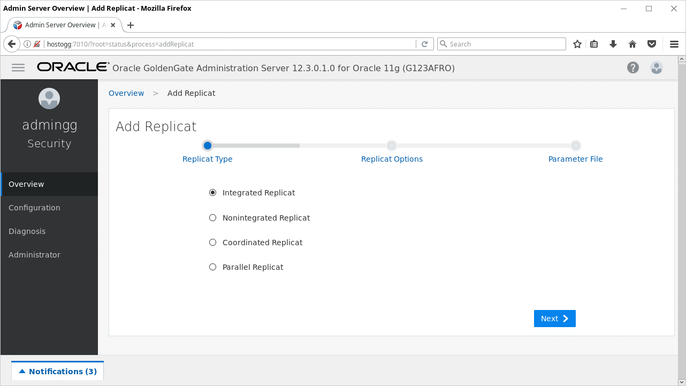Click the Parameter File step circle
This screenshot has width=686, height=386.
coord(576,146)
